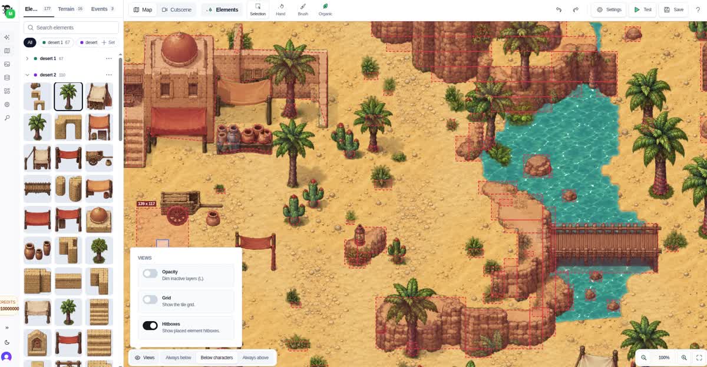Enter fullscreen map view
Screen dimensions: 707x367
point(699,358)
